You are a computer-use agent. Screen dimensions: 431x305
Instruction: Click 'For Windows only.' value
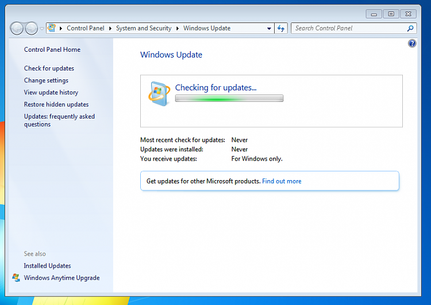257,159
